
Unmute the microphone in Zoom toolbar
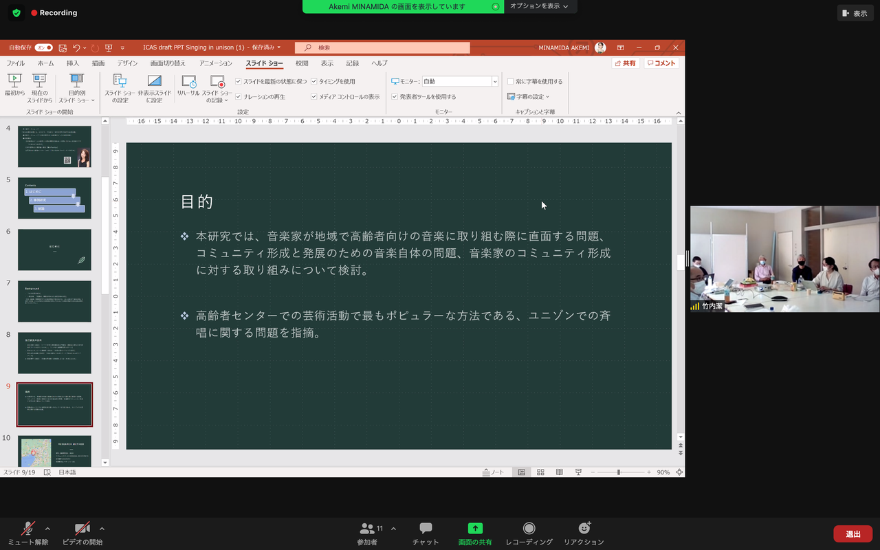point(28,529)
